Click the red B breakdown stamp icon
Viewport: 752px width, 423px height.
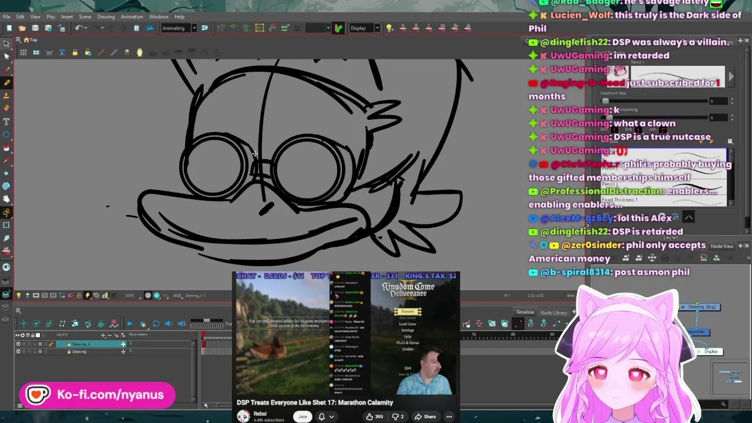pos(416,28)
